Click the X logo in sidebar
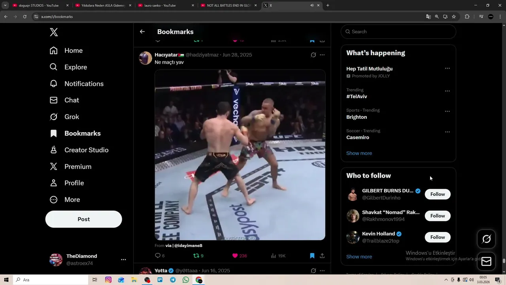The image size is (506, 285). (54, 32)
